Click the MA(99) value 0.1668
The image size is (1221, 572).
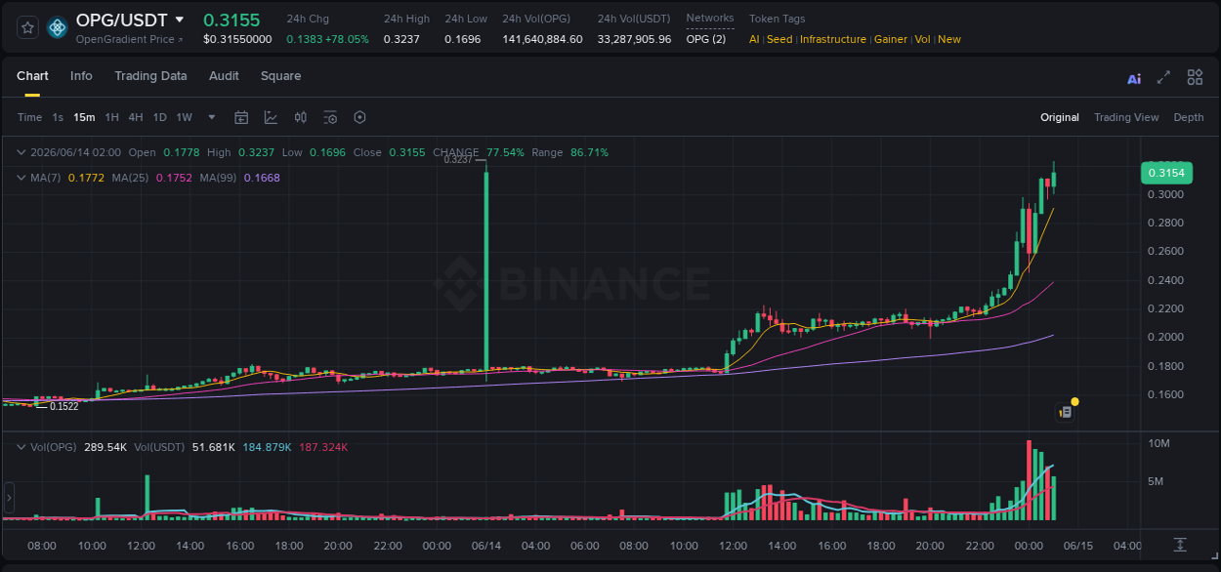262,178
